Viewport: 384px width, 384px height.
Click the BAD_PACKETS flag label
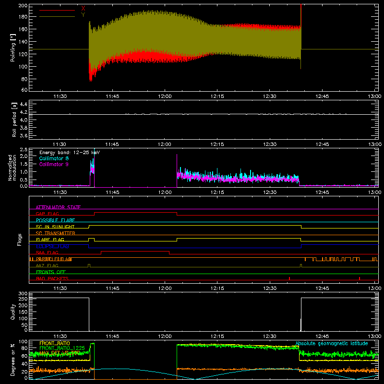click(52, 278)
